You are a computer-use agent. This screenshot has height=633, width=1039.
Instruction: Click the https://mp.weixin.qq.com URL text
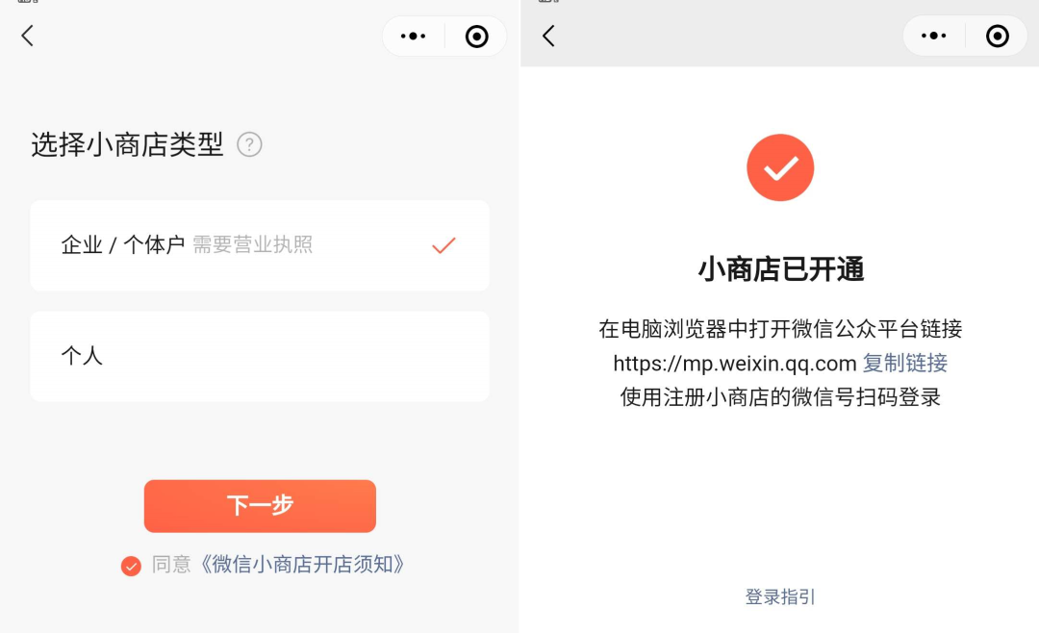[x=735, y=364]
